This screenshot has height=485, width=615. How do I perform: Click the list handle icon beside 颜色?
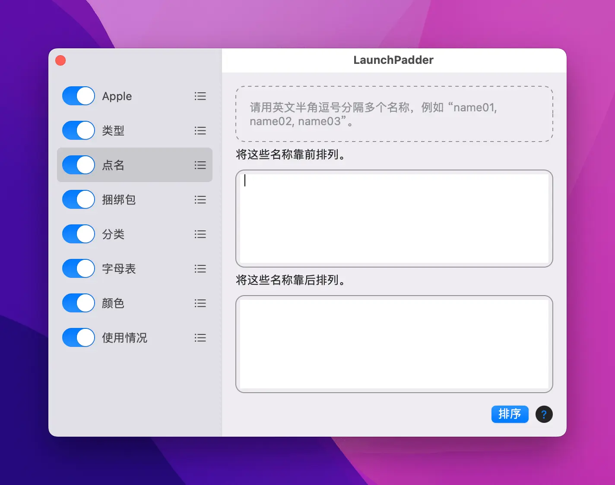point(200,303)
